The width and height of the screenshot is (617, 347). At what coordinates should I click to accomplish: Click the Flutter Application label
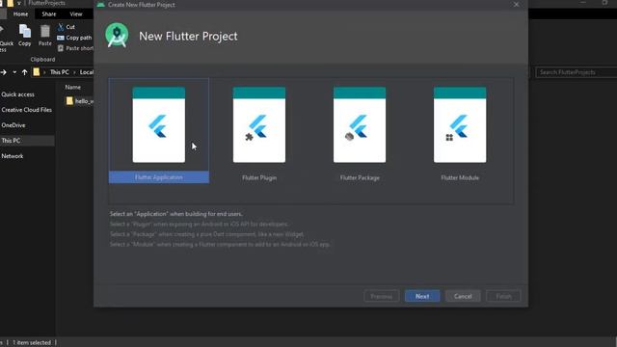click(x=158, y=177)
